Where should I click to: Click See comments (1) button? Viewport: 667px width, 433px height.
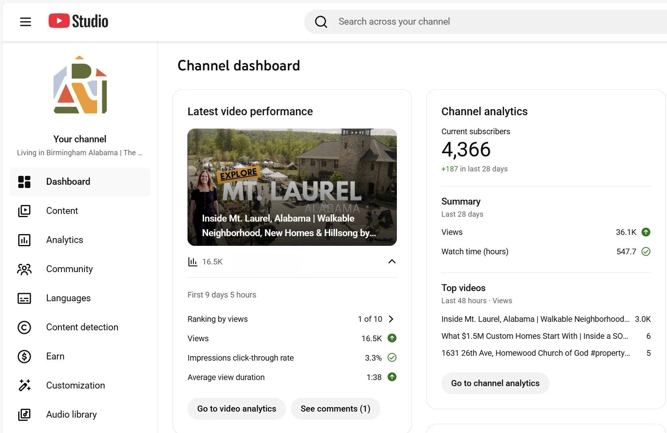[x=335, y=409]
